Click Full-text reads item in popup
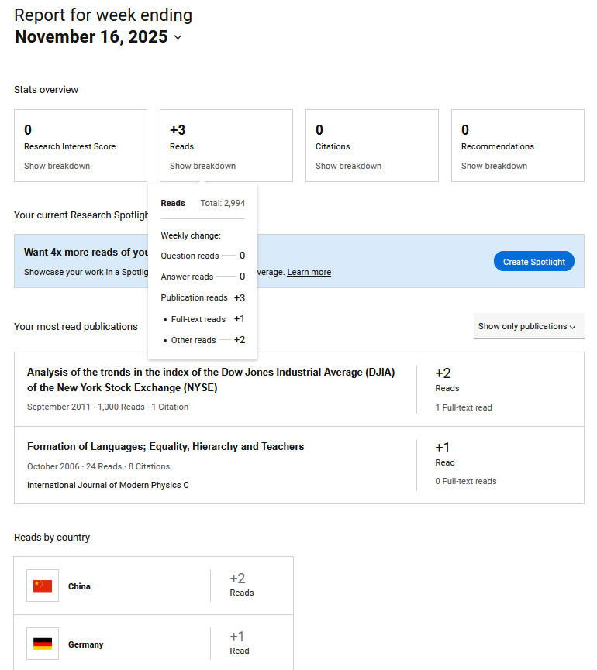The image size is (597, 670). pyautogui.click(x=198, y=319)
